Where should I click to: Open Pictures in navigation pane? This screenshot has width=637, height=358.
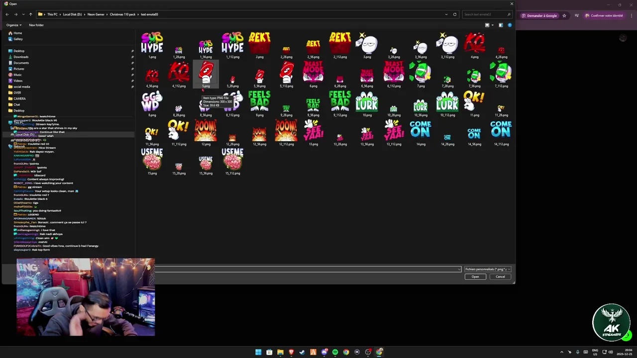19,69
